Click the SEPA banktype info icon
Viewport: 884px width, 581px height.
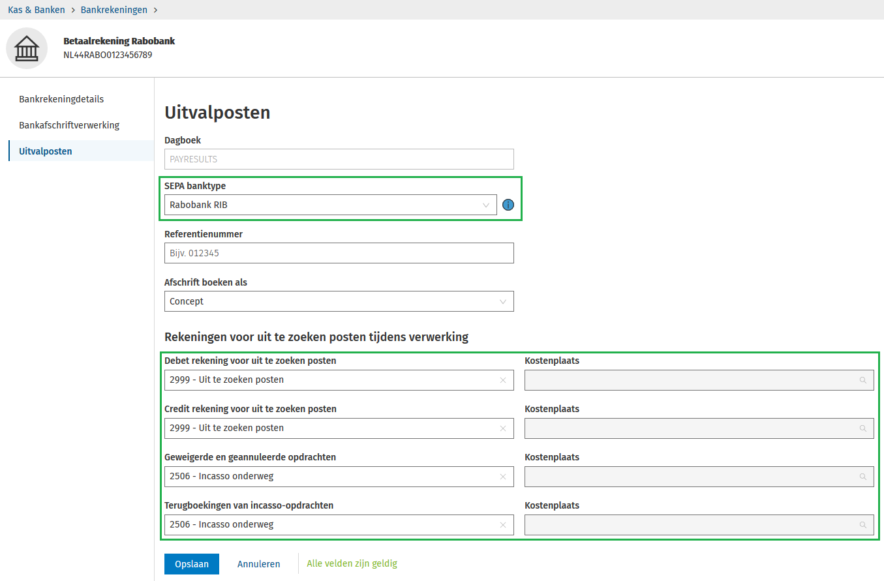[508, 205]
